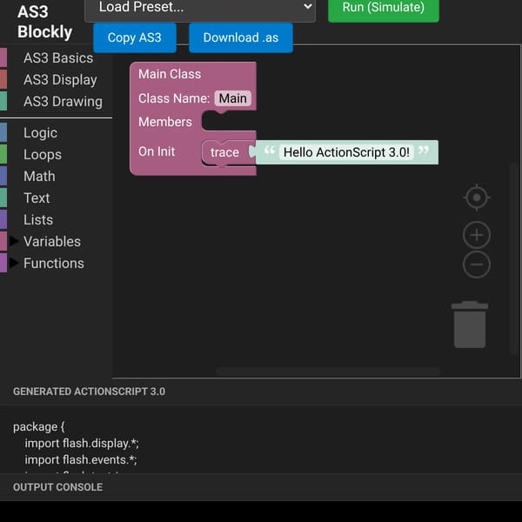Click the Output Console header
Viewport: 522px width, 522px height.
pos(58,487)
